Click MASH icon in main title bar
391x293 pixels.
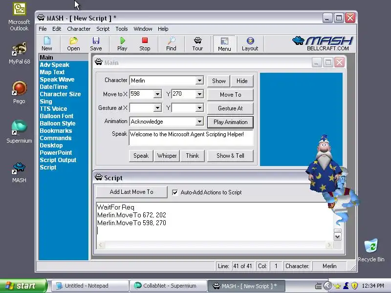[x=41, y=18]
